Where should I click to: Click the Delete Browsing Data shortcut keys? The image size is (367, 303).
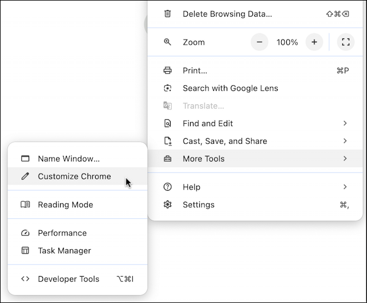click(337, 14)
